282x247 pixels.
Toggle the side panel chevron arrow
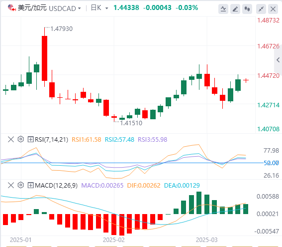point(278,60)
